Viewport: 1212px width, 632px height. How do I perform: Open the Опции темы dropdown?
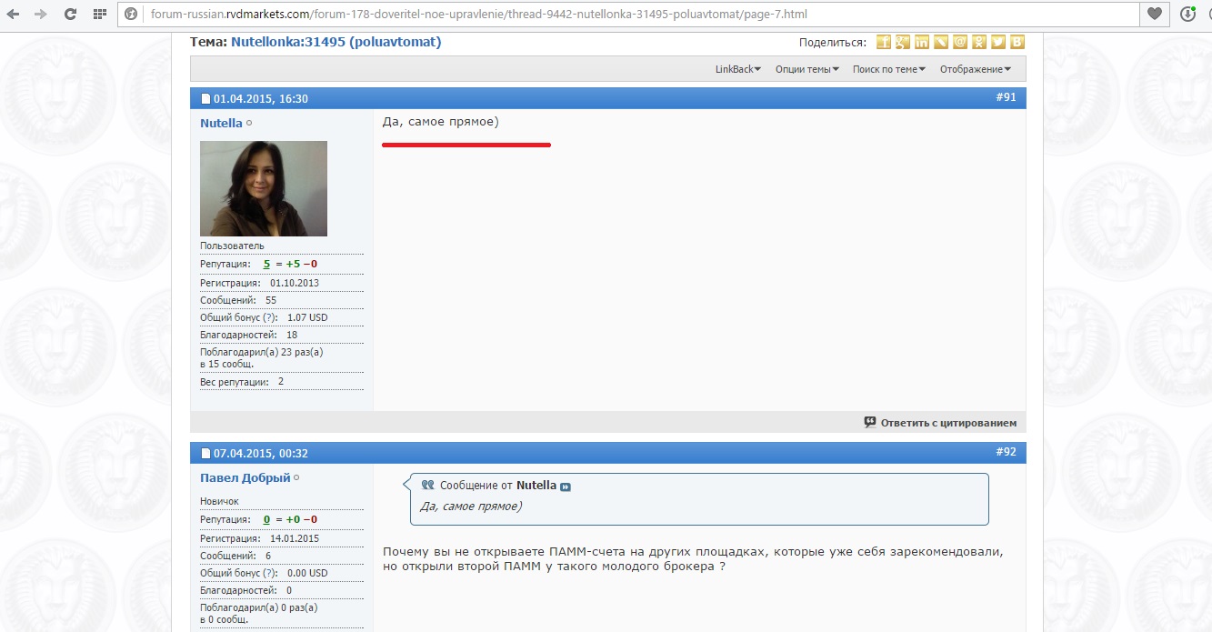(806, 69)
